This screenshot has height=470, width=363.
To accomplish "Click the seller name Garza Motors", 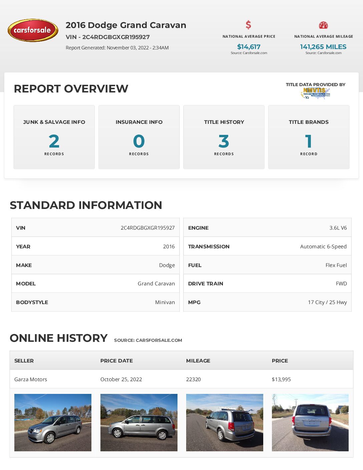I will click(31, 379).
